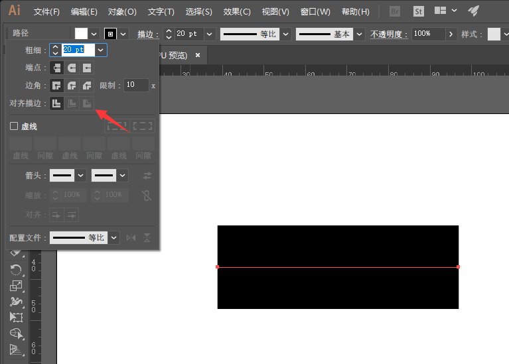Open the 文件(F) menu

[46, 12]
